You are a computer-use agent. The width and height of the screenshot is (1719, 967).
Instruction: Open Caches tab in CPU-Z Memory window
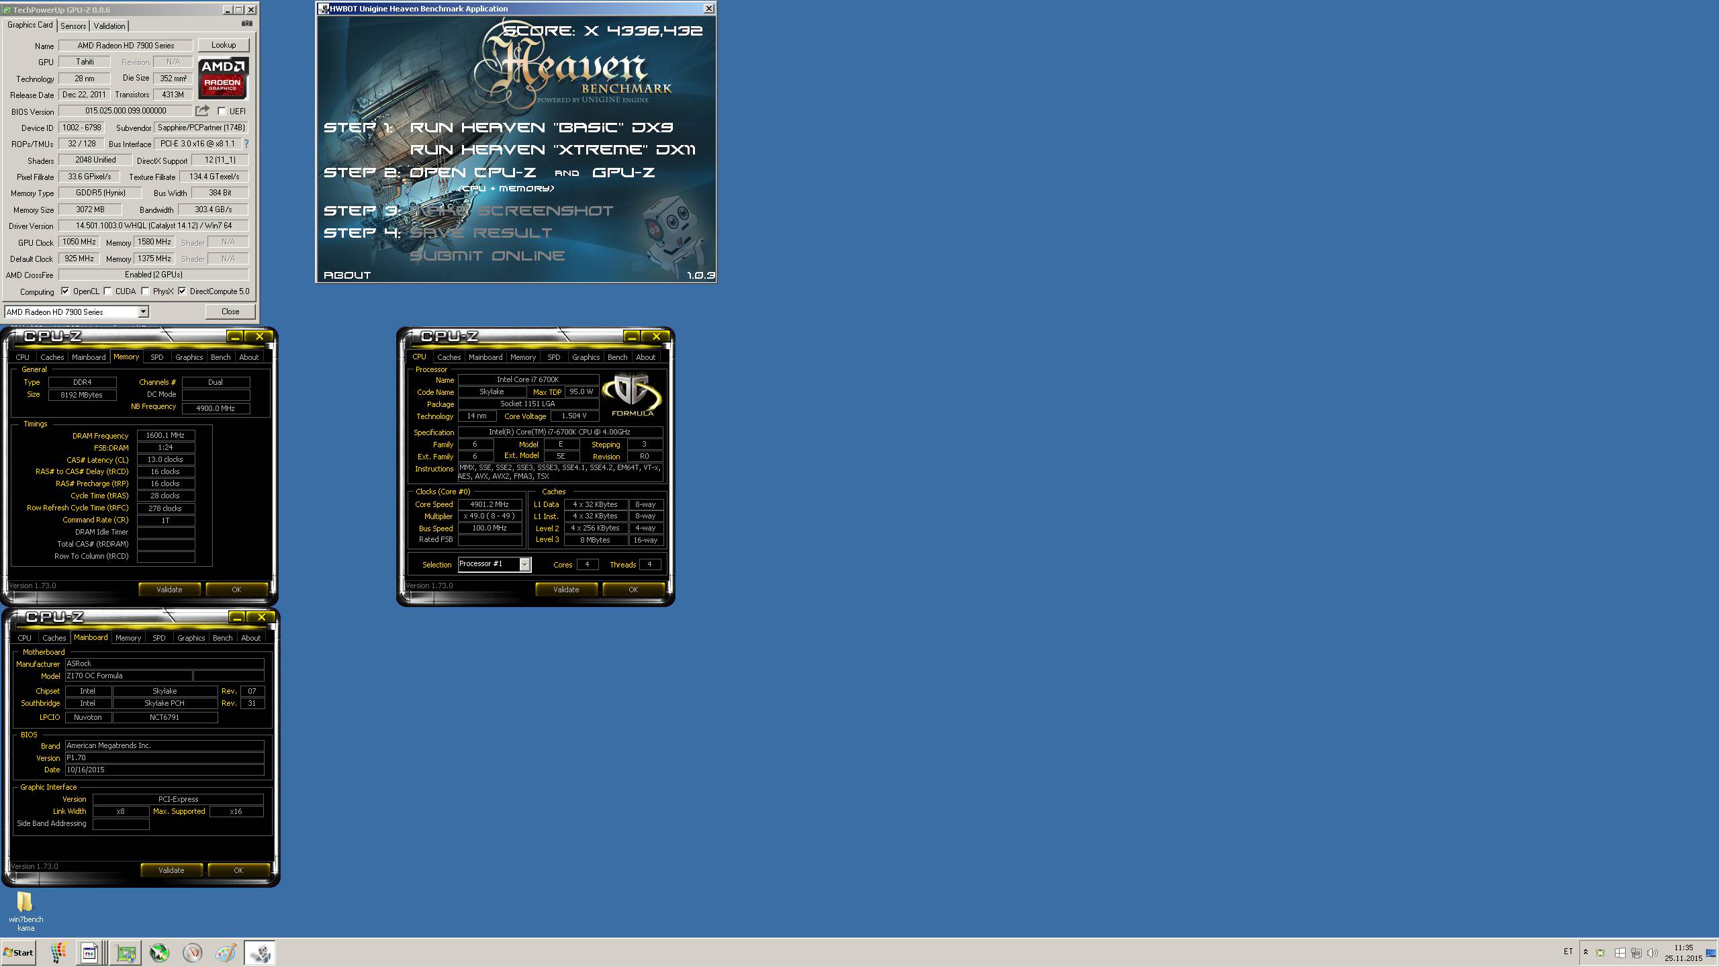tap(52, 357)
